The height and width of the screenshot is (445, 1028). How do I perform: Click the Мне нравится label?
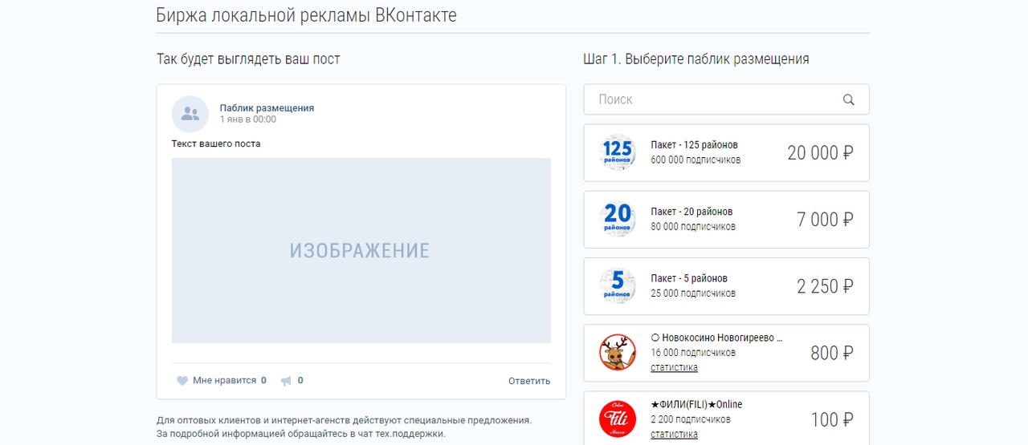pyautogui.click(x=224, y=380)
